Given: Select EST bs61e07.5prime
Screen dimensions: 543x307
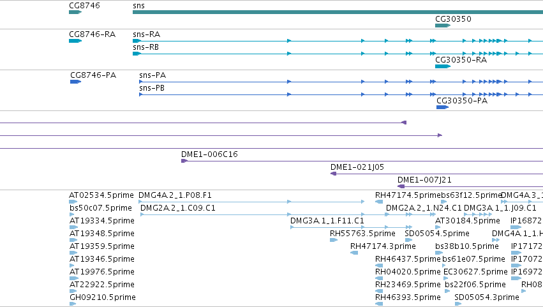Looking at the screenshot, I should pos(473,259).
